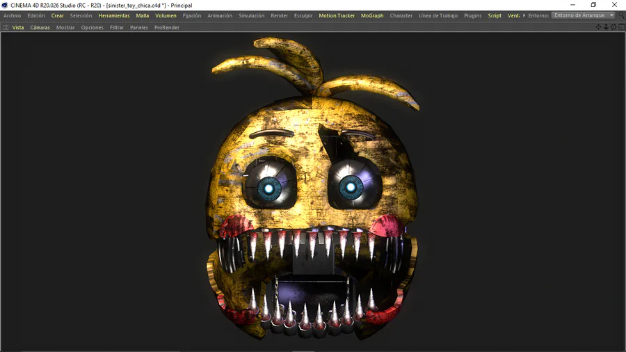The image size is (626, 352).
Task: Open the Render menu
Action: 279,15
